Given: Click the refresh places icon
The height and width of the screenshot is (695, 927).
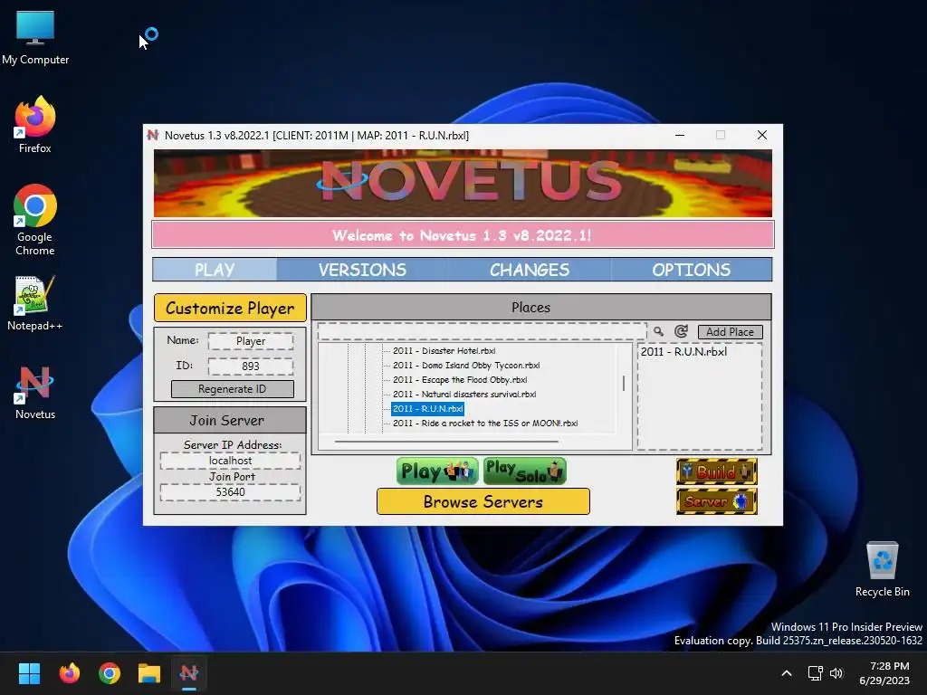Looking at the screenshot, I should [x=681, y=331].
